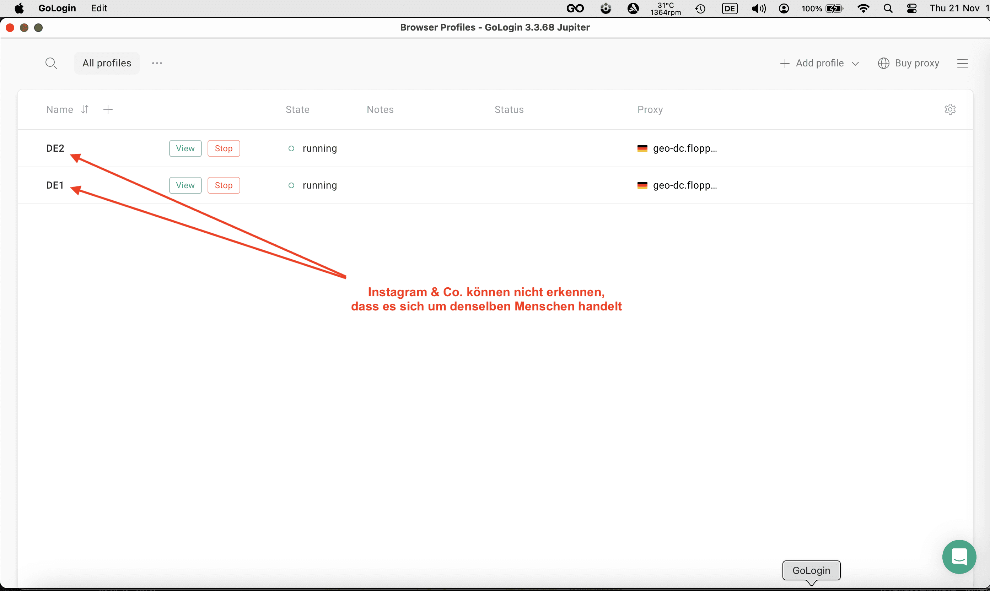The image size is (990, 591).
Task: Open table column settings gear
Action: 950,109
